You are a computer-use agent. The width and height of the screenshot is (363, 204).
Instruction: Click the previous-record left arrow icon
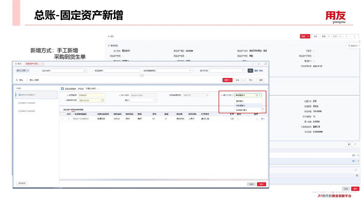click(x=347, y=36)
